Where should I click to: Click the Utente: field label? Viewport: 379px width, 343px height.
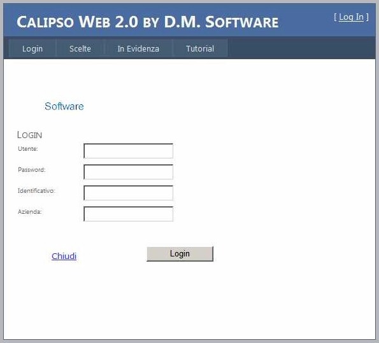pos(28,149)
